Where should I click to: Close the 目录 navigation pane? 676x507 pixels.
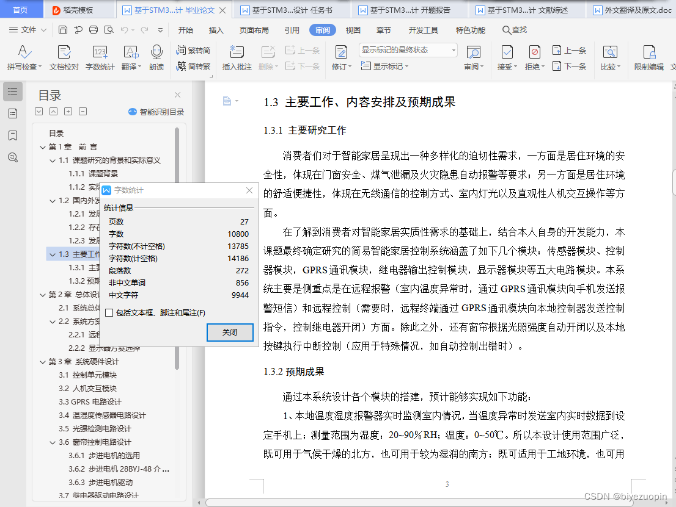click(177, 95)
